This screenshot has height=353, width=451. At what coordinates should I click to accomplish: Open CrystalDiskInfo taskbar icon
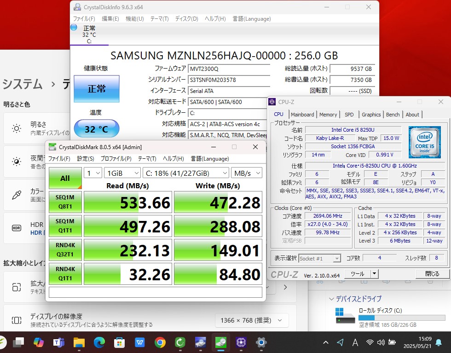pos(201,342)
